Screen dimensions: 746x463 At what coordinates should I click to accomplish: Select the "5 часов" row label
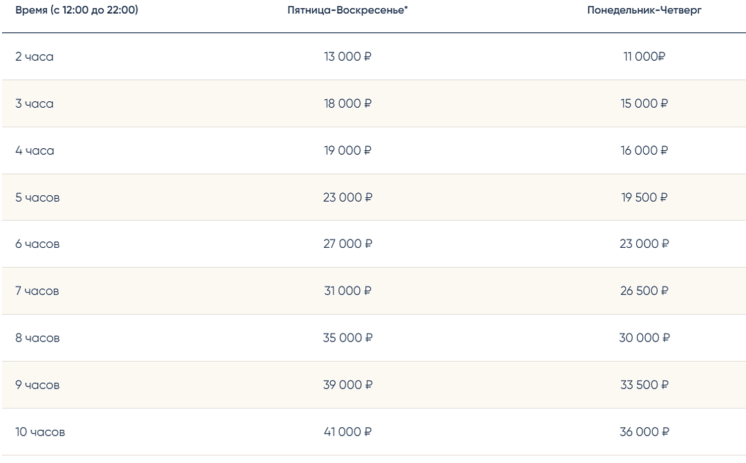(x=37, y=197)
